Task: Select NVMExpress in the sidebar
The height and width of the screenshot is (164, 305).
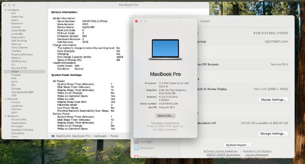Action: (19, 61)
